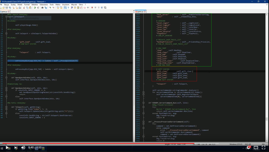The image size is (269, 152).
Task: Collapse the fold at line 1973 __ProcessPreservedServerCommand
Action: pyautogui.click(x=143, y=122)
